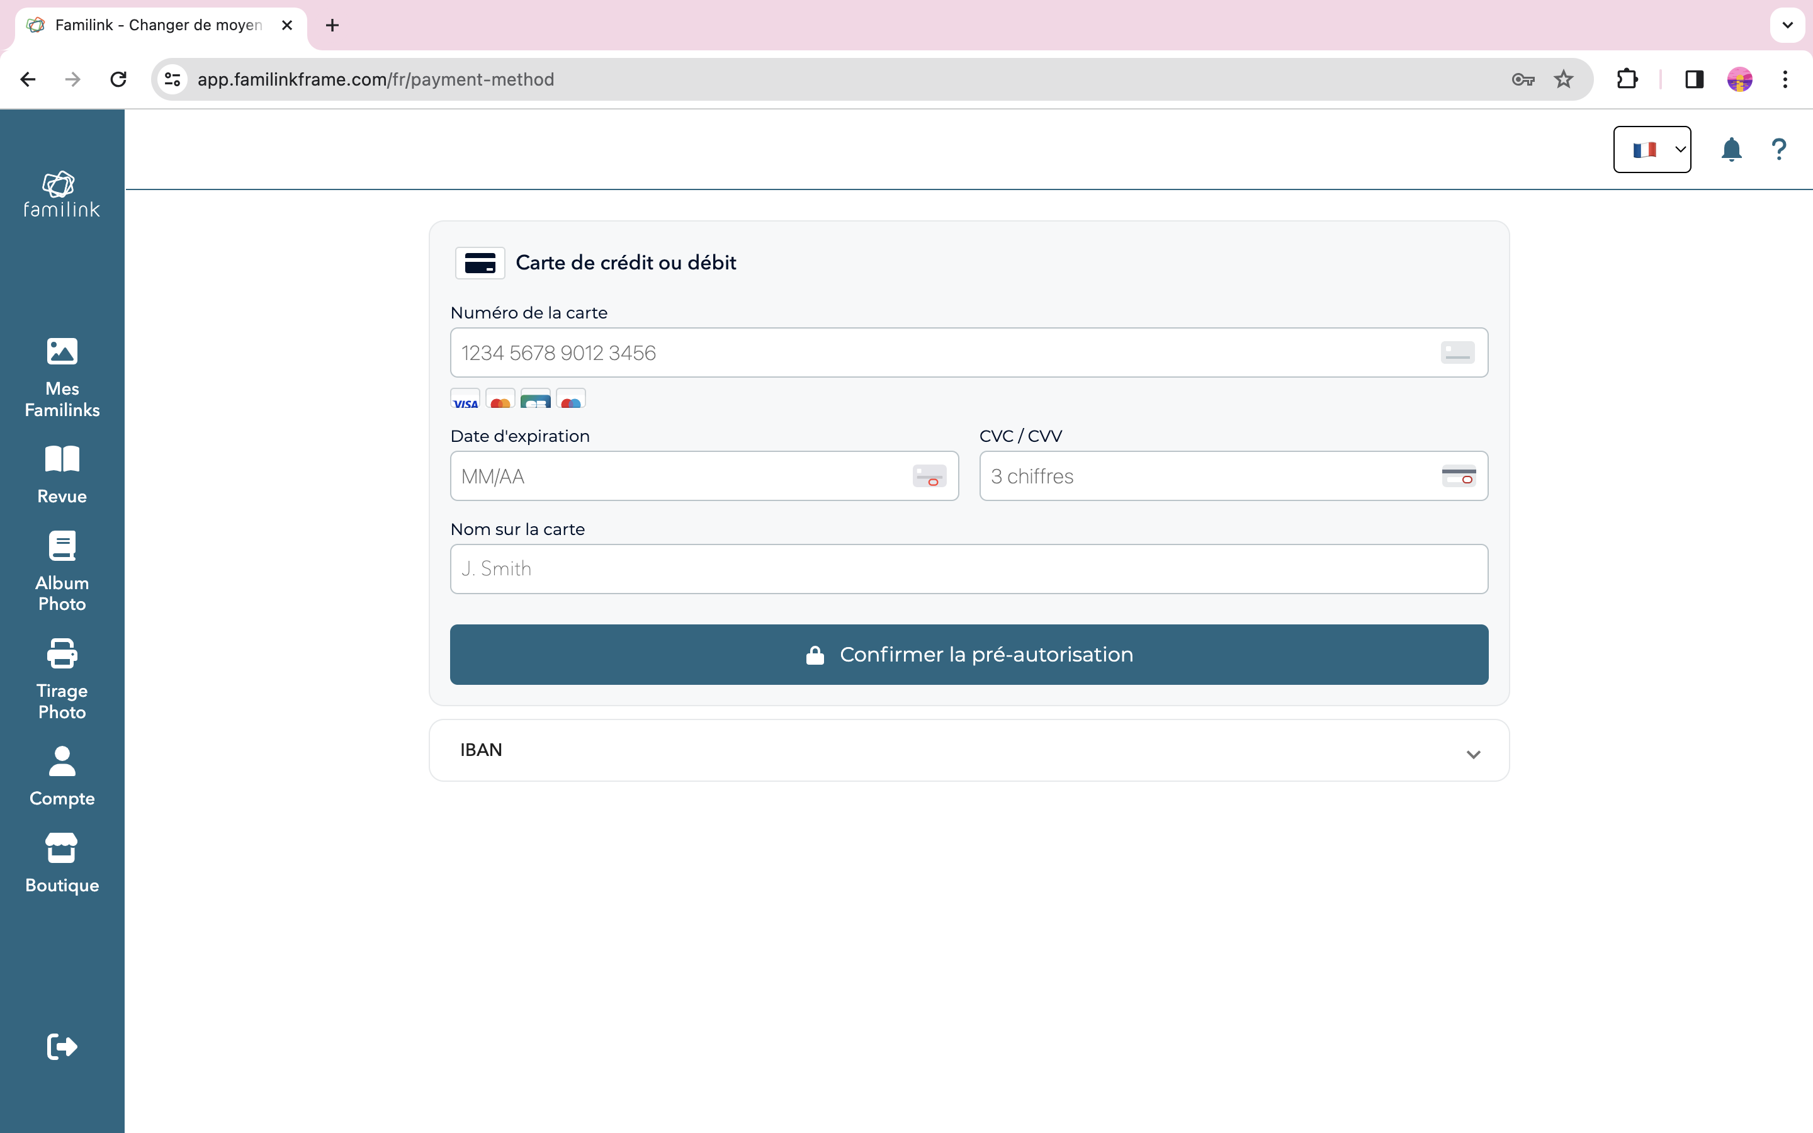Click the Nom sur la carte field
Image resolution: width=1813 pixels, height=1133 pixels.
[x=968, y=570]
